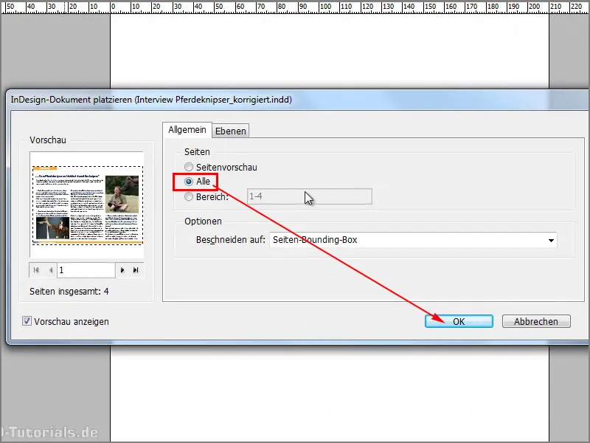The height and width of the screenshot is (443, 590).
Task: Click the page range field showing '1-4'
Action: [310, 196]
